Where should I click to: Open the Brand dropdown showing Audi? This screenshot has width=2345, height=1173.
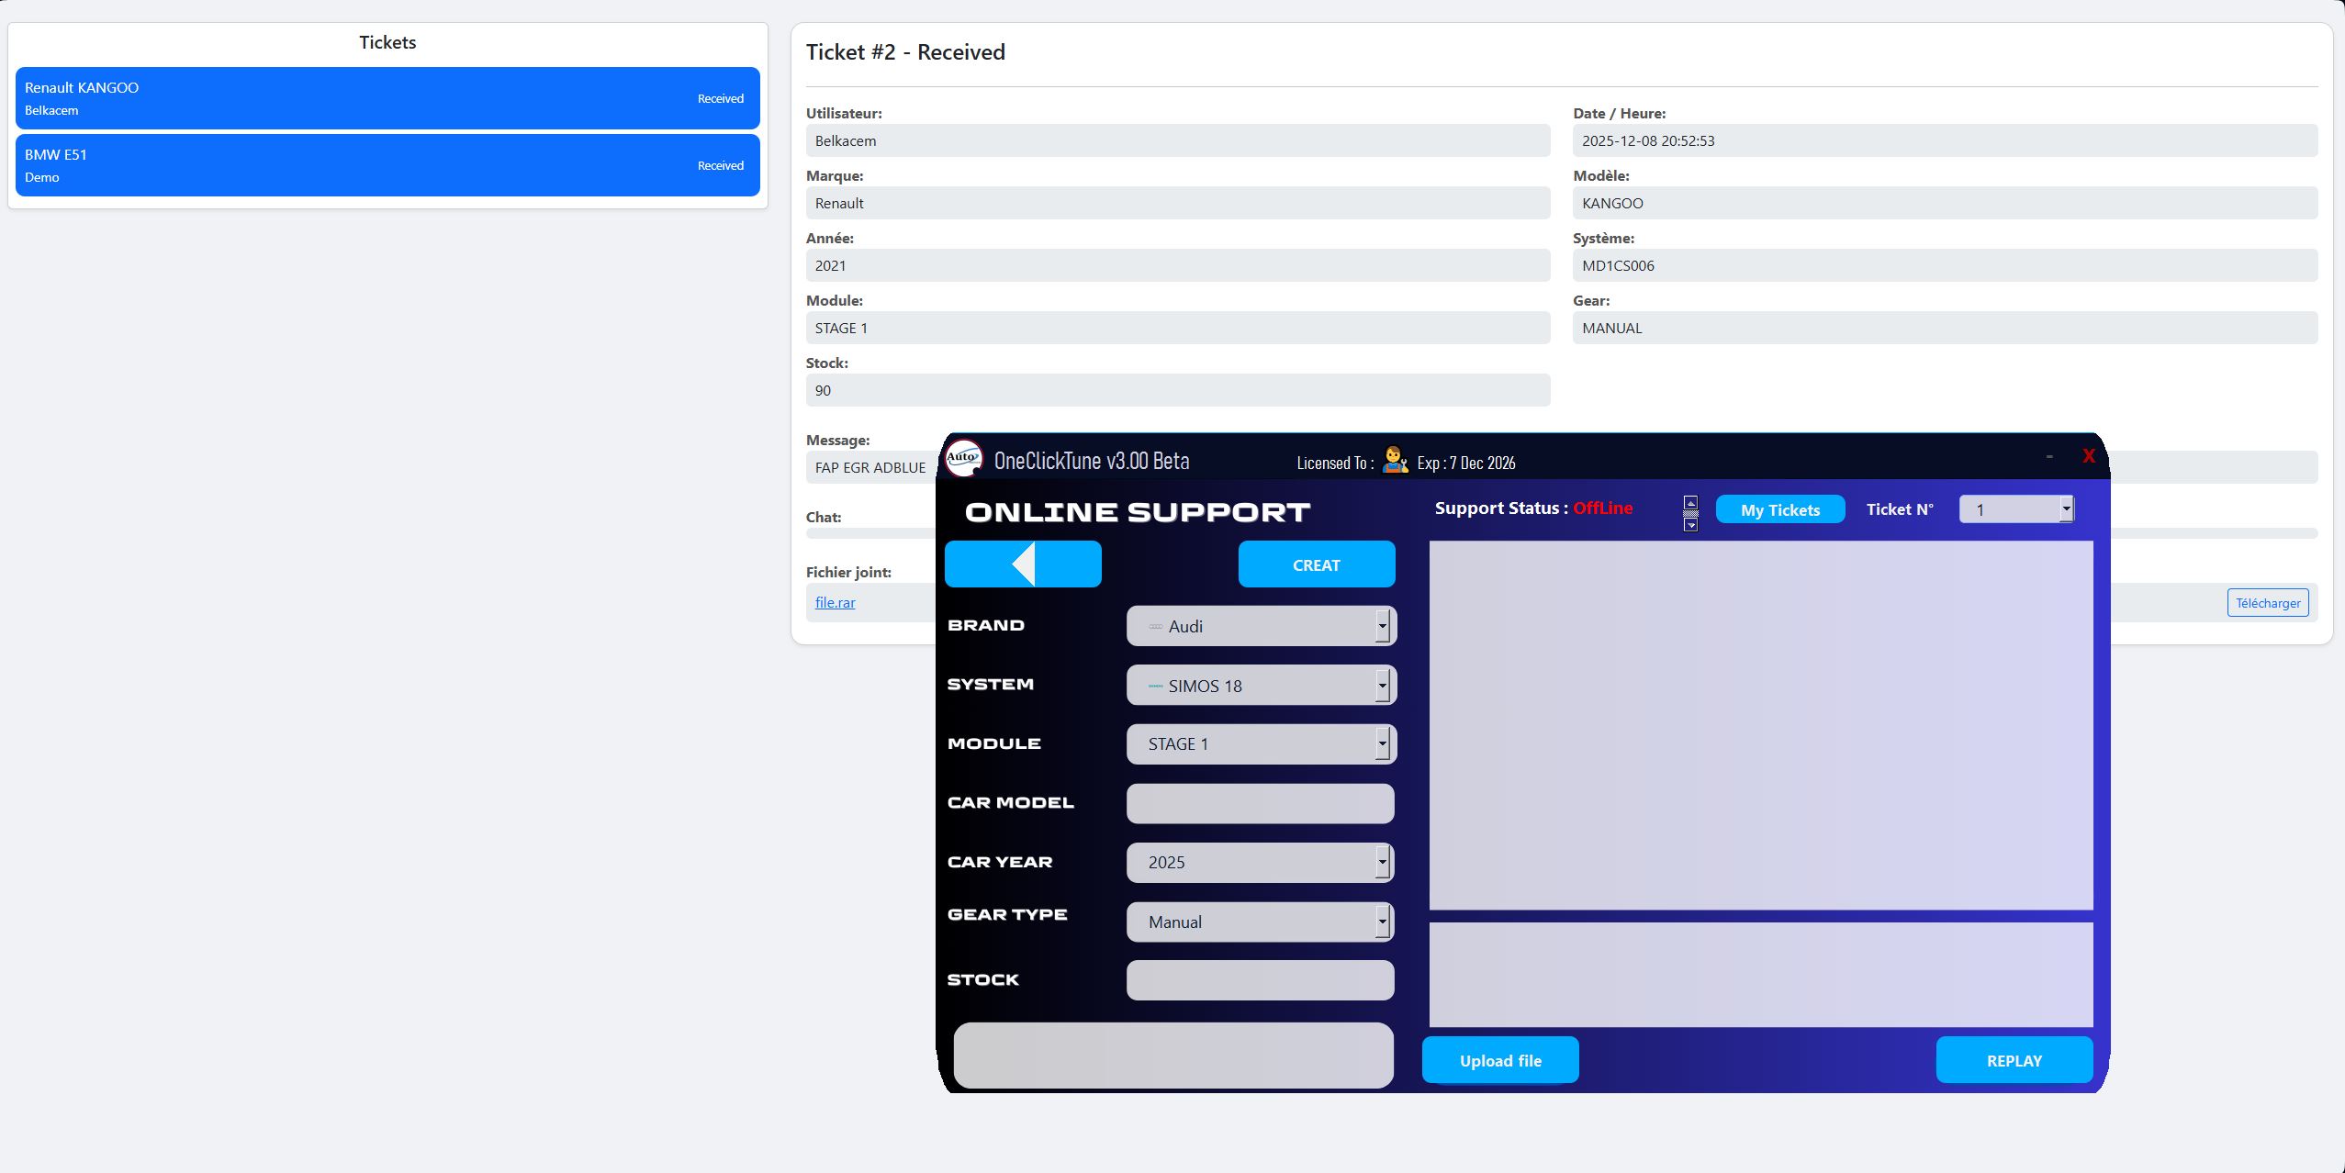pyautogui.click(x=1381, y=626)
